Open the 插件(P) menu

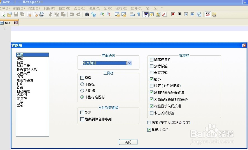tap(137, 8)
